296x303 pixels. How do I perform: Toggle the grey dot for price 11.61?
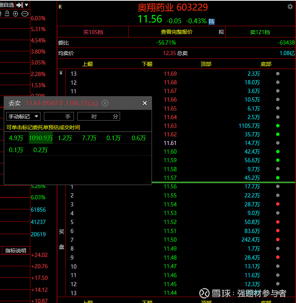pyautogui.click(x=278, y=143)
